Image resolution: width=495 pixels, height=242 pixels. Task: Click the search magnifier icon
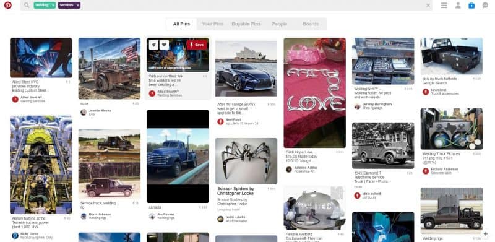27,6
